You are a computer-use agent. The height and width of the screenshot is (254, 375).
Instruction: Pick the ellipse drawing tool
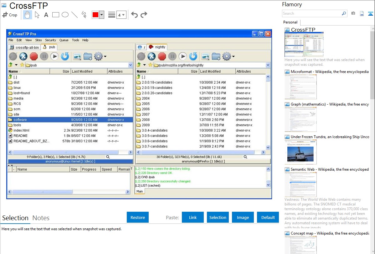(x=65, y=15)
